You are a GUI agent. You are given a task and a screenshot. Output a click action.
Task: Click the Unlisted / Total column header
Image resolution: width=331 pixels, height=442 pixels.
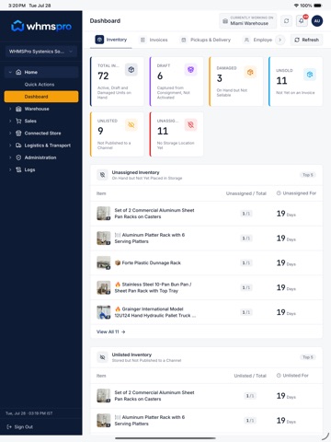[x=250, y=376]
